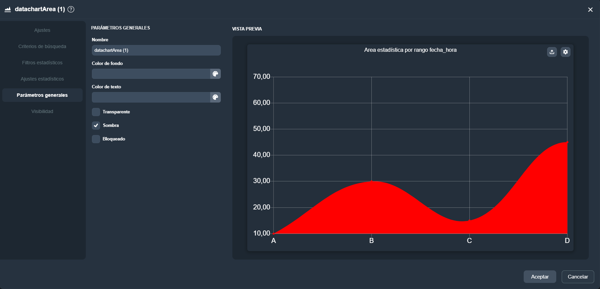Image resolution: width=600 pixels, height=289 pixels.
Task: Open the text color palette picker
Action: click(215, 97)
